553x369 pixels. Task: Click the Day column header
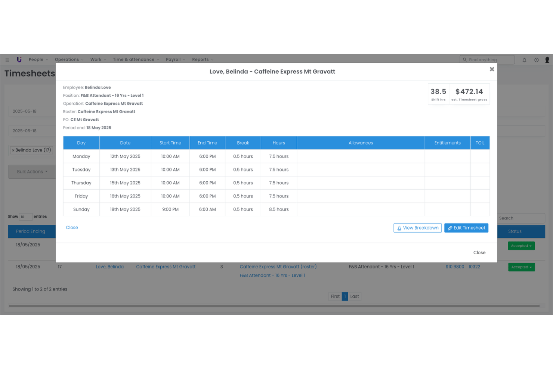pyautogui.click(x=81, y=143)
